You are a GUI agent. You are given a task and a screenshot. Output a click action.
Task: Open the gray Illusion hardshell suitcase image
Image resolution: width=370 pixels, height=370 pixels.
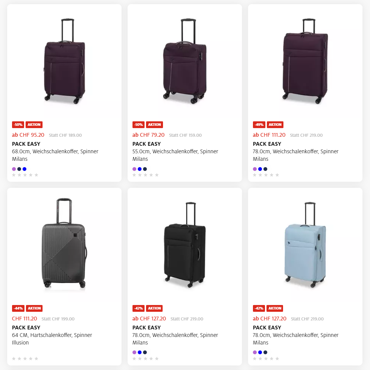[64, 243]
